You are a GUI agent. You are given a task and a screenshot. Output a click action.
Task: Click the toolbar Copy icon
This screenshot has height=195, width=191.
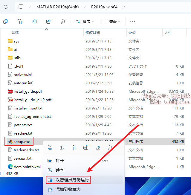(5, 22)
